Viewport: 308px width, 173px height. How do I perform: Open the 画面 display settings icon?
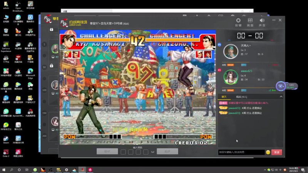pos(250,22)
